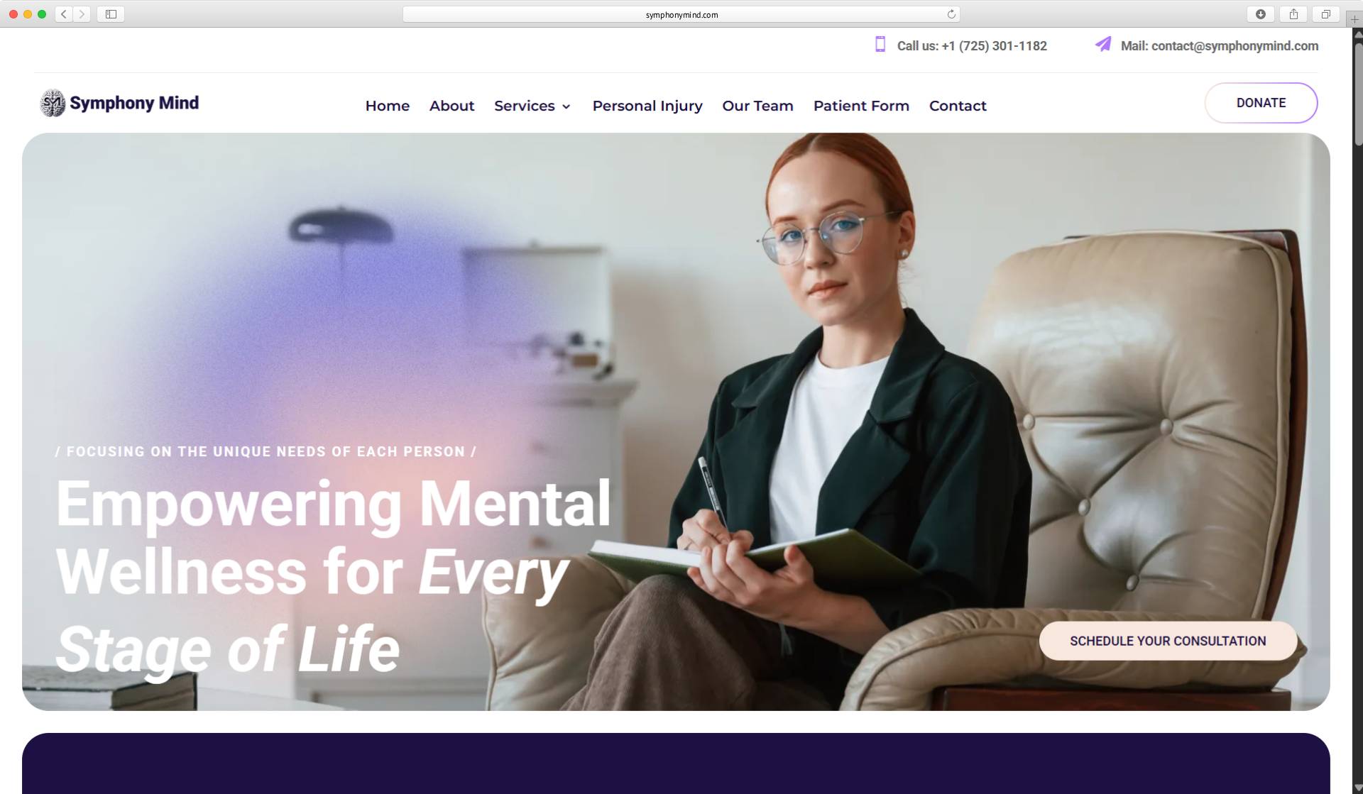Click the symphonymind.com address bar

681,14
